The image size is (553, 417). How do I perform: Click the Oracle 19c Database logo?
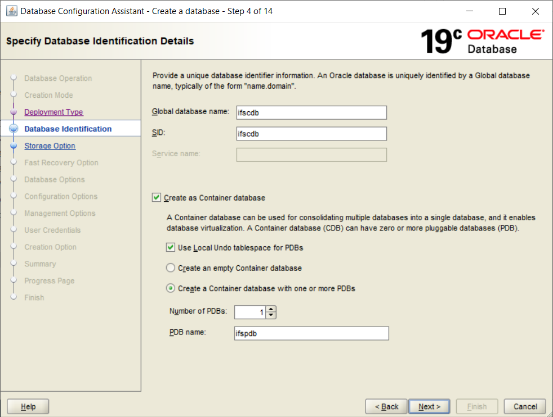(483, 42)
